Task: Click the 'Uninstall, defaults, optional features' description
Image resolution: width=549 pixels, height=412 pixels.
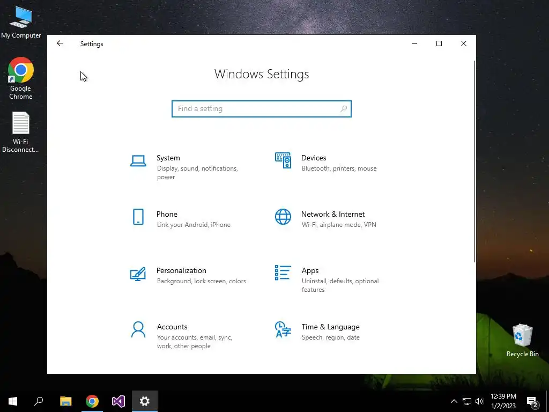Action: click(x=340, y=285)
